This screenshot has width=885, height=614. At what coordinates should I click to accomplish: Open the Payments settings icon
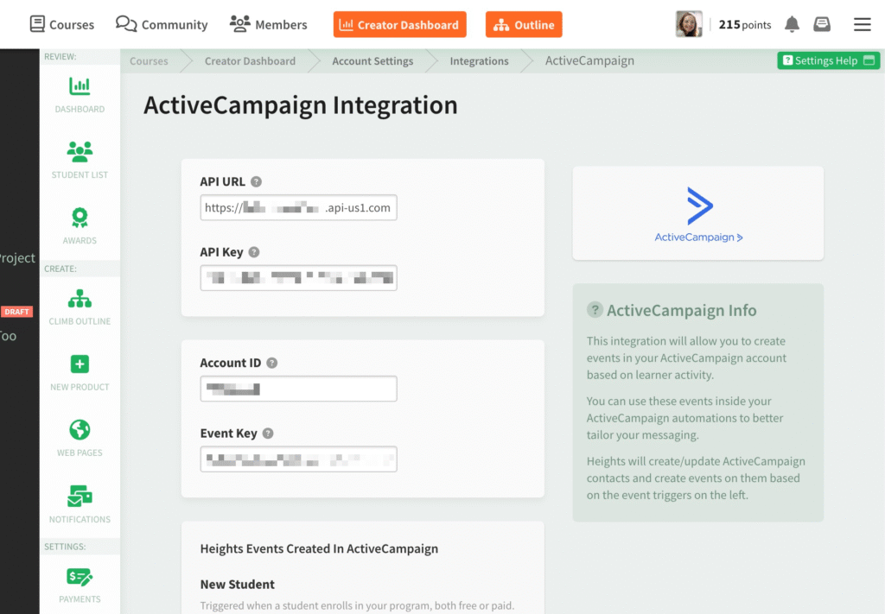click(80, 577)
